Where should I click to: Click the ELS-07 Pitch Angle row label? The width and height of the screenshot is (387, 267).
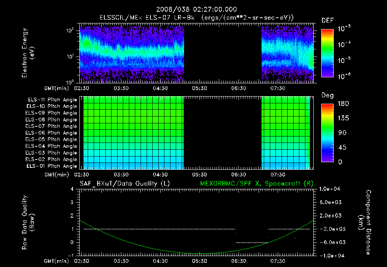coord(51,126)
